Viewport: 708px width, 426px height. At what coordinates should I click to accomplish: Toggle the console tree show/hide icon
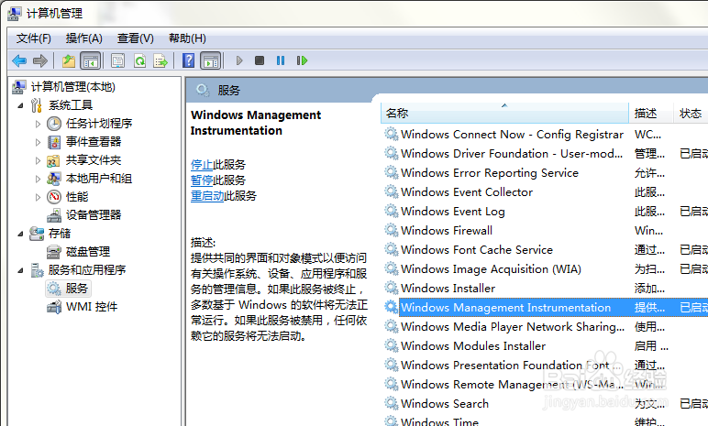[x=90, y=60]
